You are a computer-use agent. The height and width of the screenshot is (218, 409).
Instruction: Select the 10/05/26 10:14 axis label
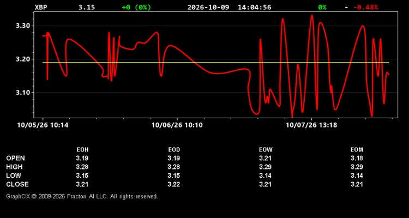click(43, 125)
